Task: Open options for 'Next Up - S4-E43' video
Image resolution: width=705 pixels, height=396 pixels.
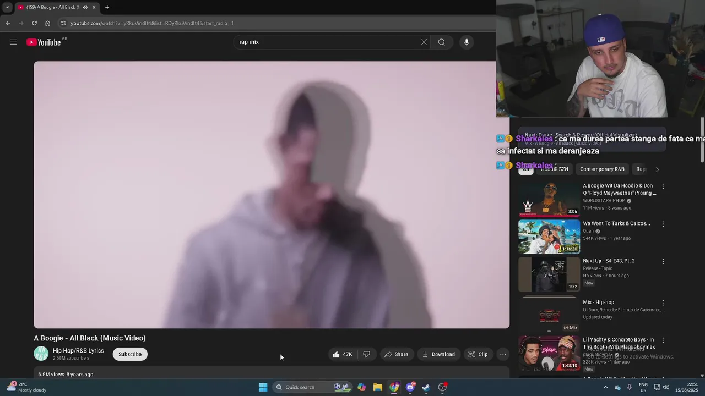Action: (663, 261)
